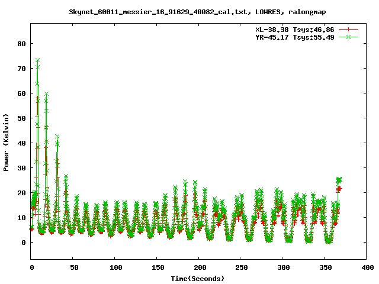The height and width of the screenshot is (284, 379).
Task: Click y-axis tick label 70
Action: coord(21,69)
